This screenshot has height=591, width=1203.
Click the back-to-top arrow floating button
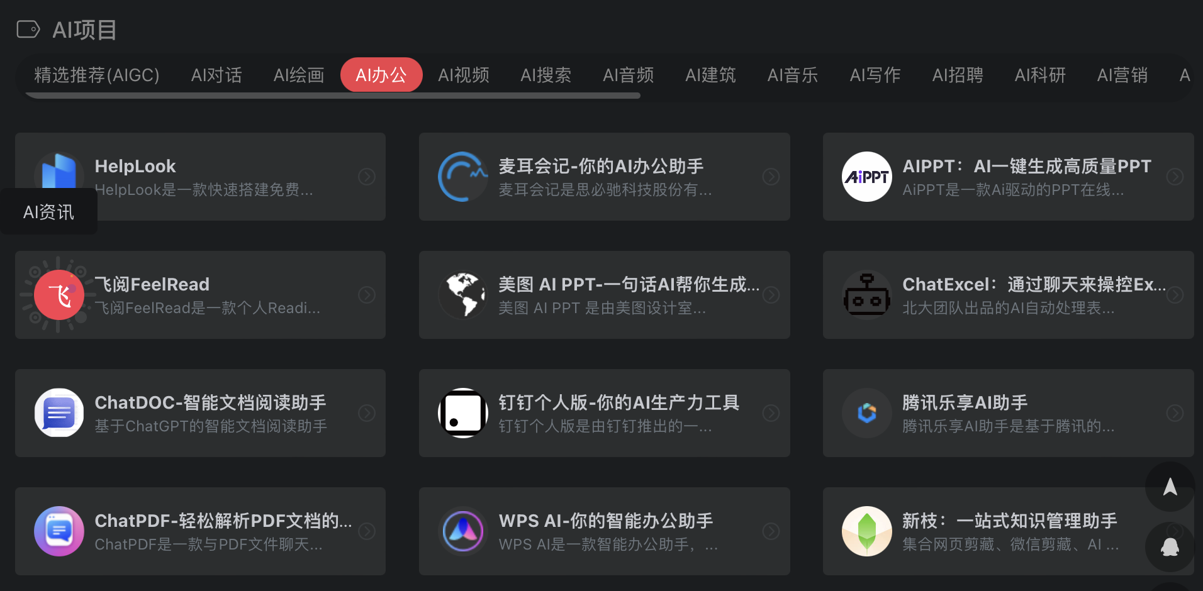pos(1170,487)
